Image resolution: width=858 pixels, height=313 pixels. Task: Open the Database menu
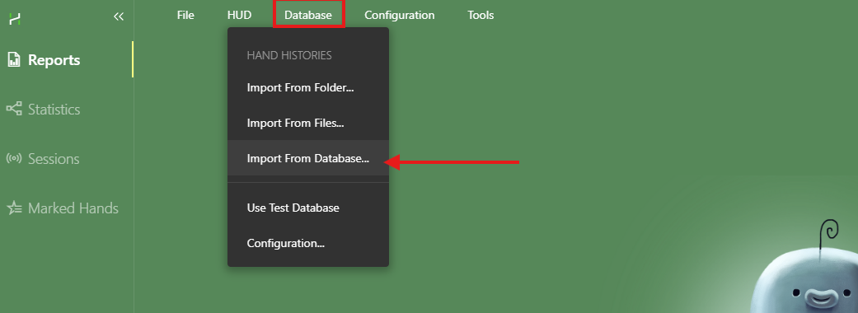click(308, 16)
